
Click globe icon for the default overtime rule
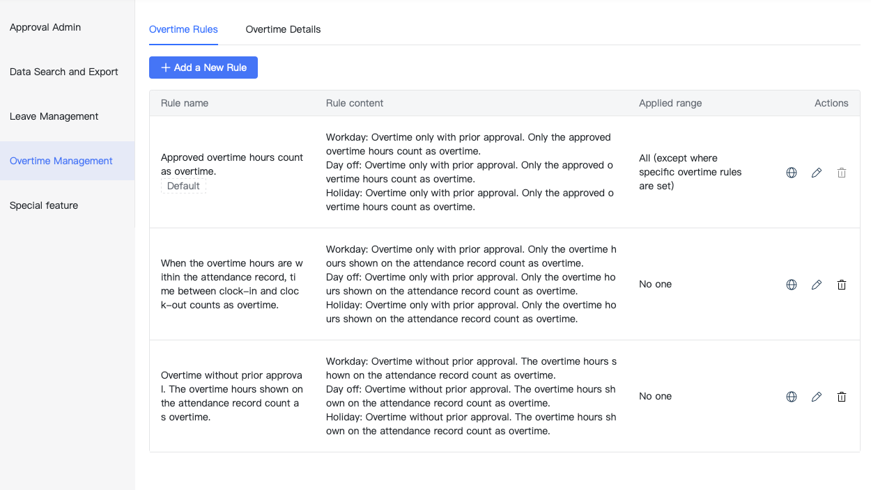pyautogui.click(x=792, y=173)
